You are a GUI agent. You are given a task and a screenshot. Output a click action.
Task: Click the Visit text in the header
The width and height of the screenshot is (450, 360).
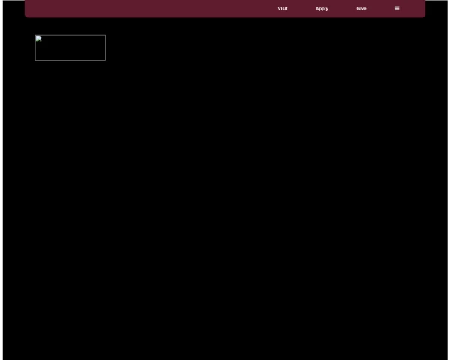click(x=283, y=8)
